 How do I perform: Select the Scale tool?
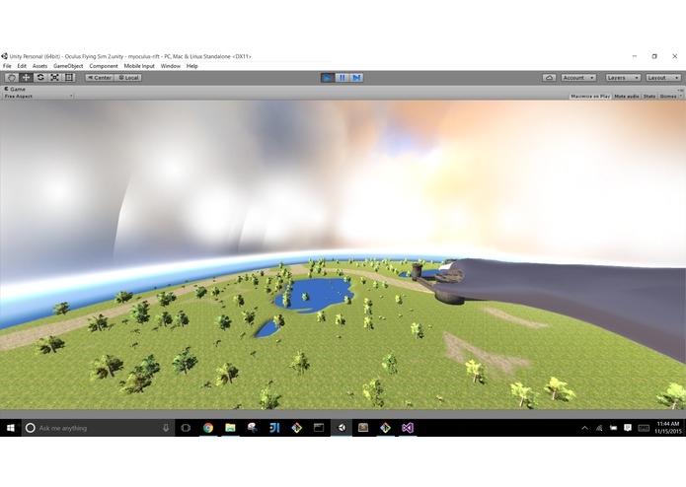click(54, 77)
